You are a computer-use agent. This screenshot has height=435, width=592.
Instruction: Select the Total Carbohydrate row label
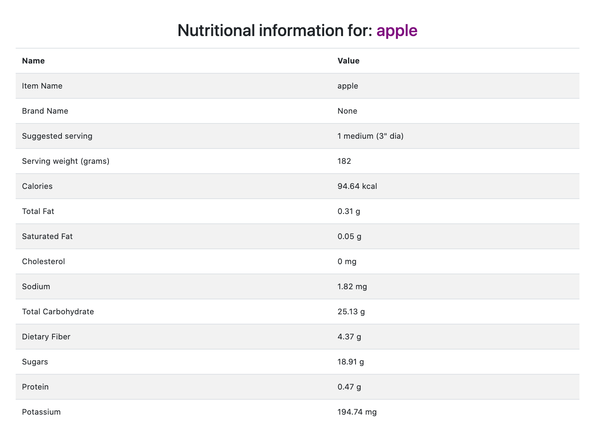[x=58, y=312]
